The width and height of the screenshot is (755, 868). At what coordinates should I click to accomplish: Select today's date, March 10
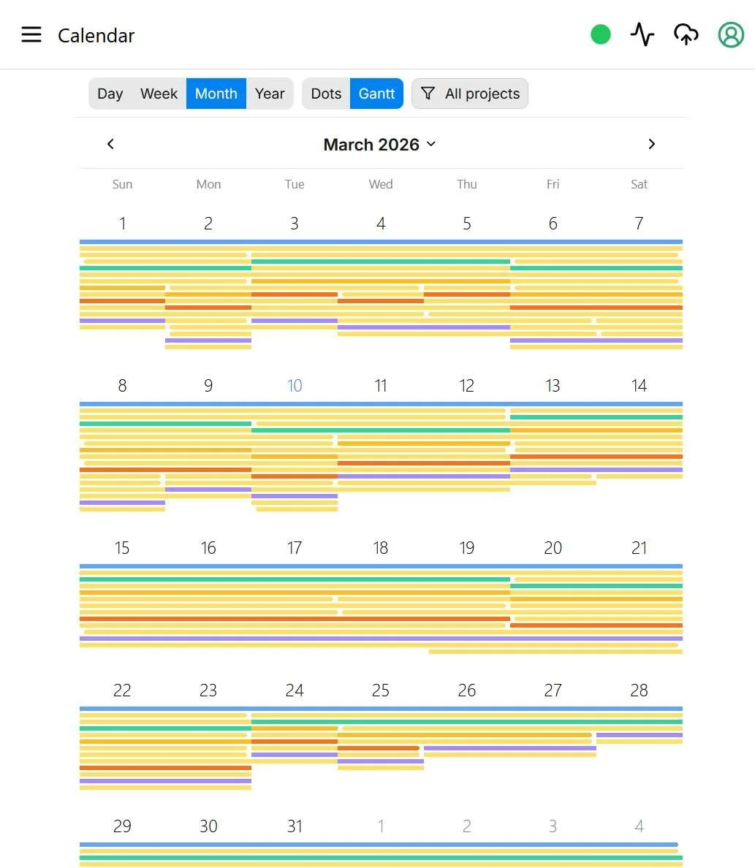point(295,385)
